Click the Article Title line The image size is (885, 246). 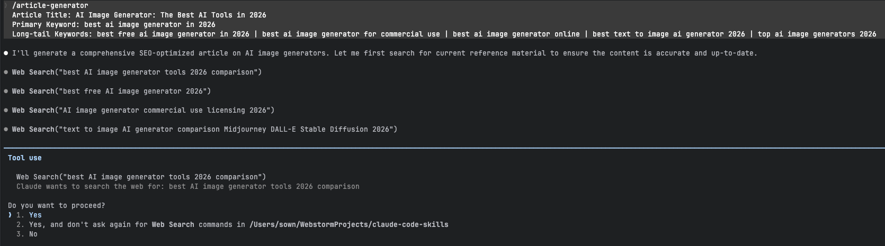coord(139,15)
